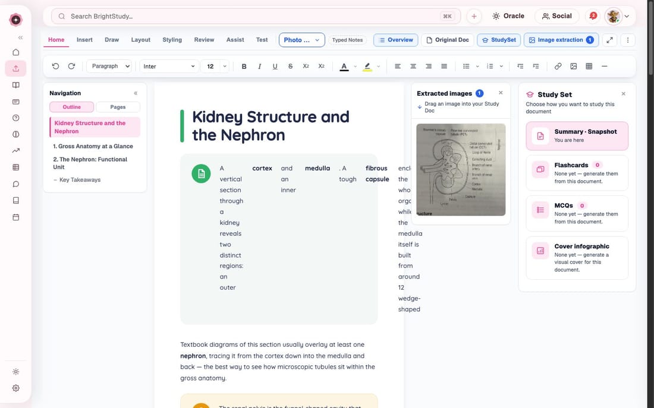Screen dimensions: 654x408
Task: Open the Insert tab
Action: [84, 40]
